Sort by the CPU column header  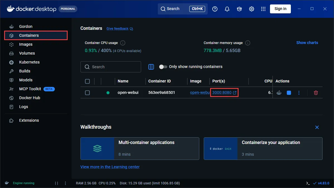point(268,81)
